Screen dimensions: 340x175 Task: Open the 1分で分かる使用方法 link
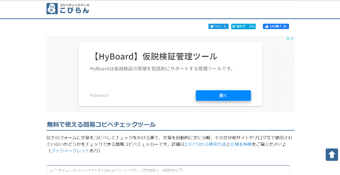pos(205,144)
